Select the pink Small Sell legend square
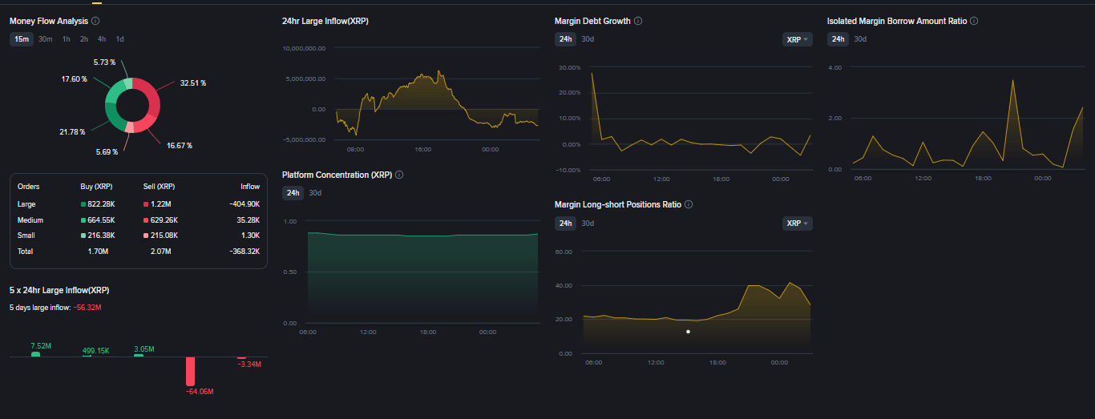The height and width of the screenshot is (419, 1095). tap(146, 236)
